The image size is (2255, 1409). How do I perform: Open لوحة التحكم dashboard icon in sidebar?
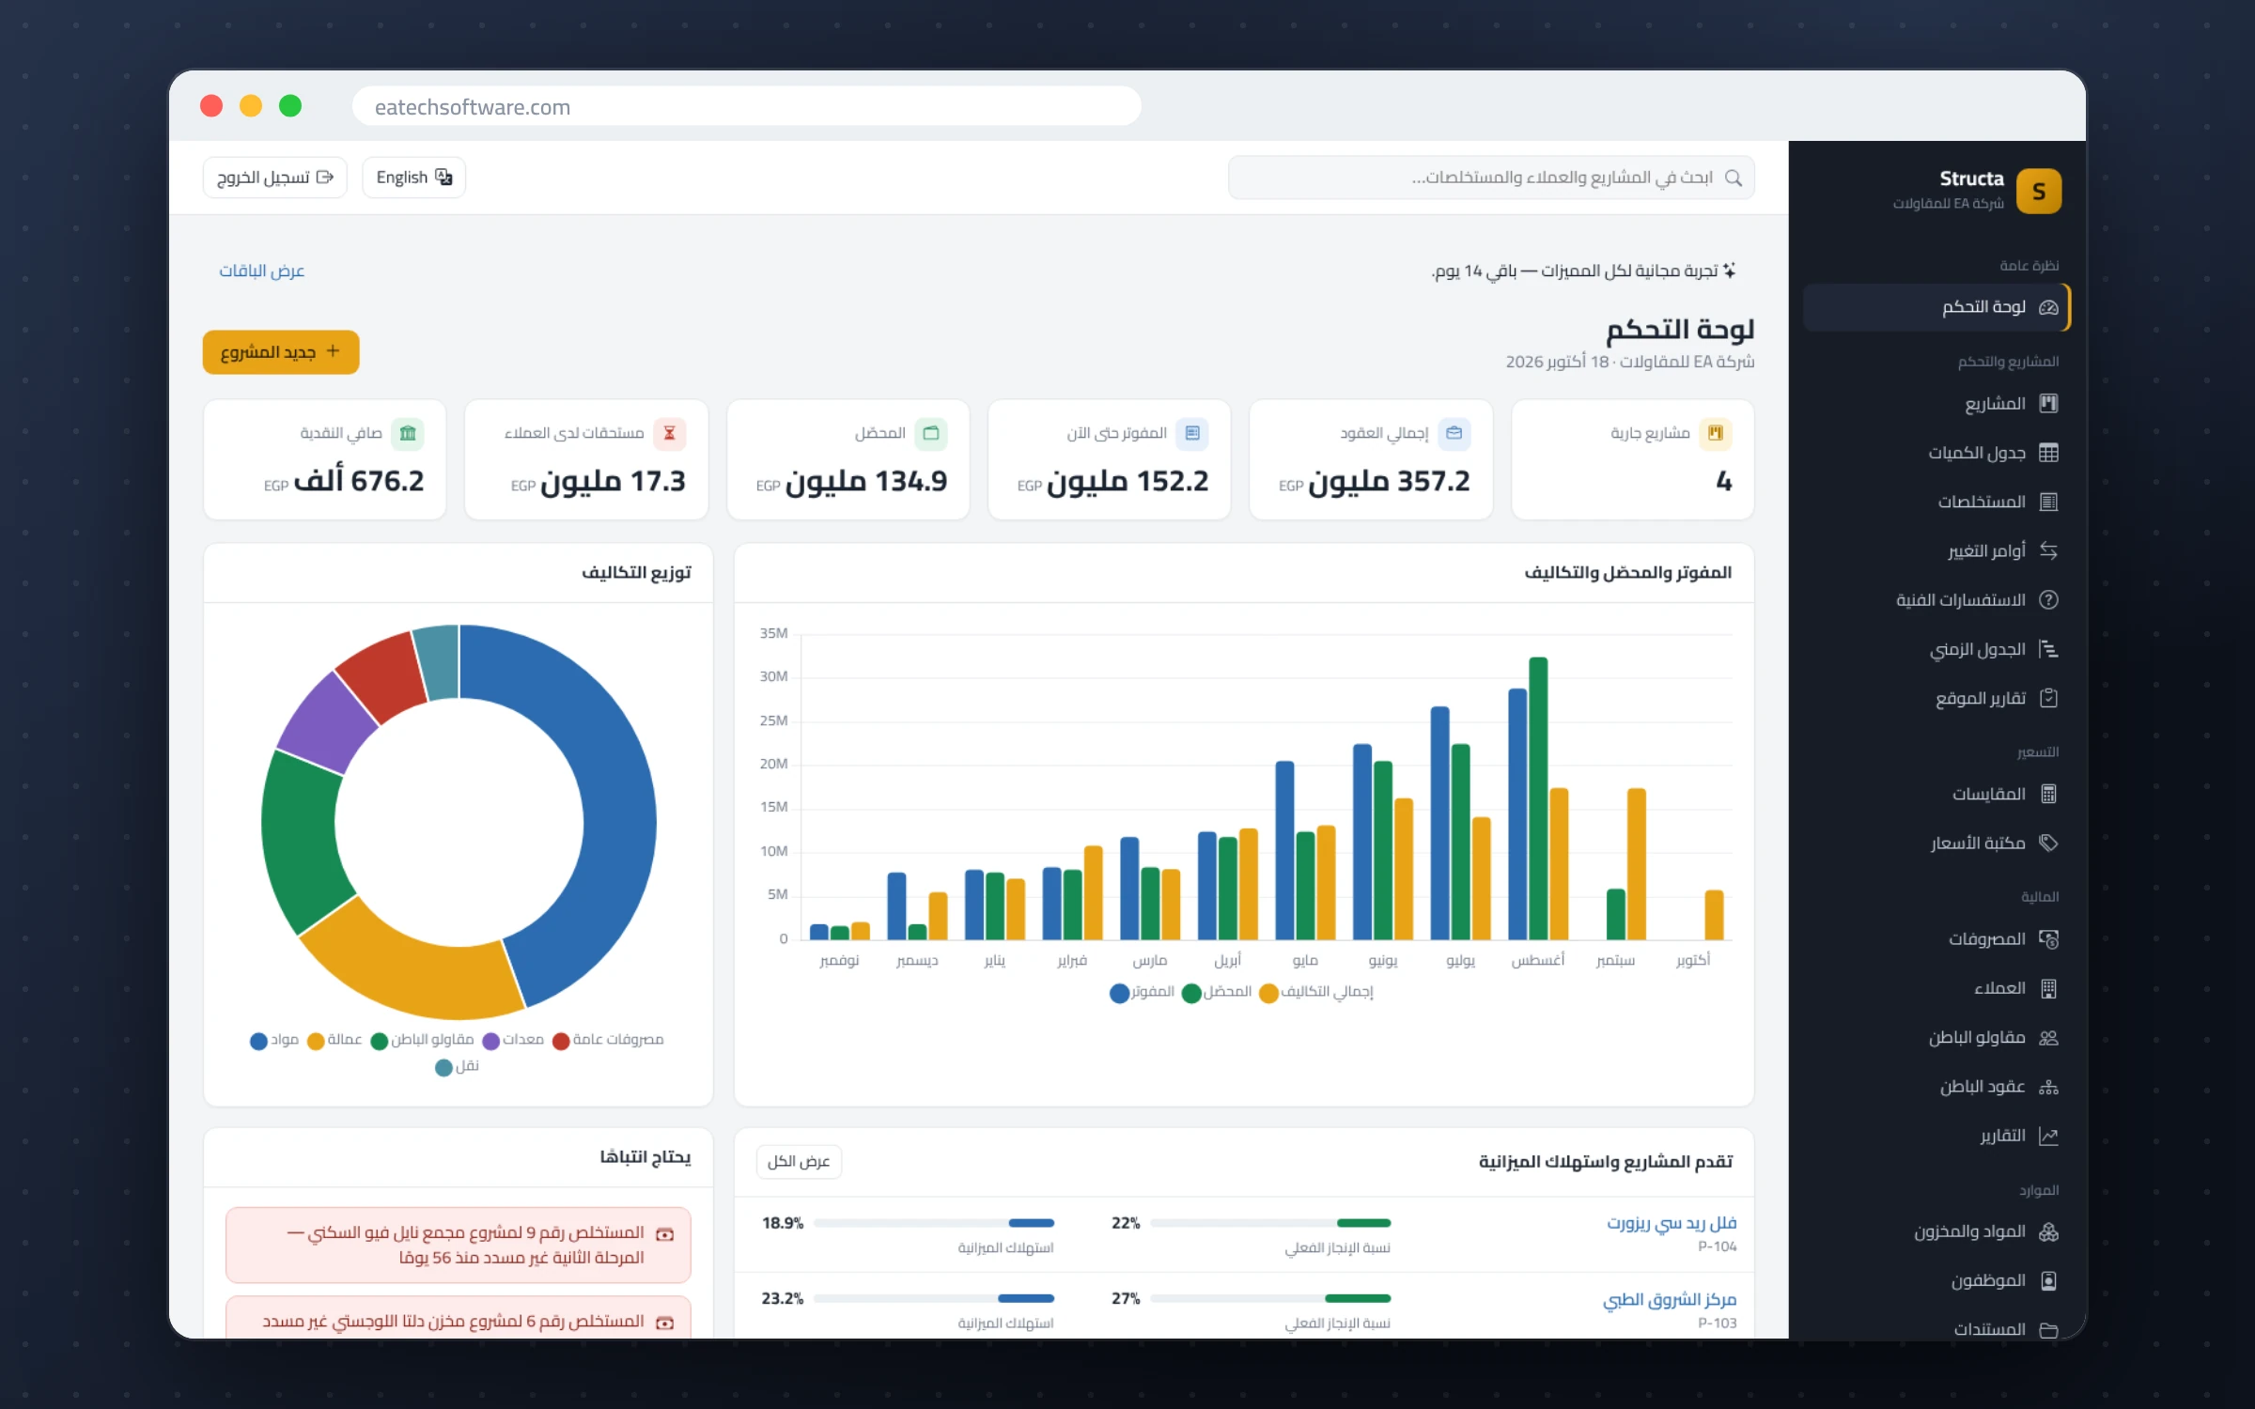(2048, 307)
